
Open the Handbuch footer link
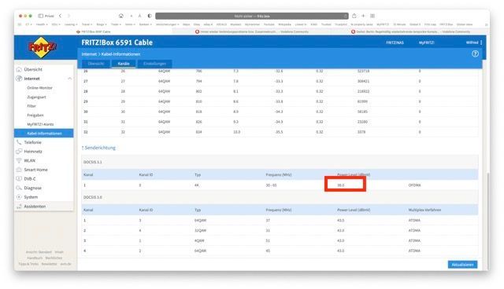tap(35, 258)
